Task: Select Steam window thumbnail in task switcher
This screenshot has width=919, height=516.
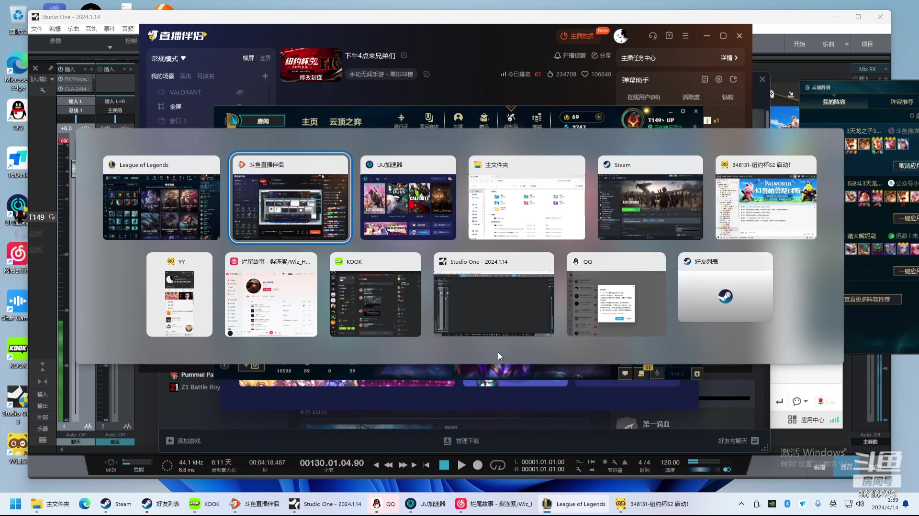Action: tap(650, 198)
